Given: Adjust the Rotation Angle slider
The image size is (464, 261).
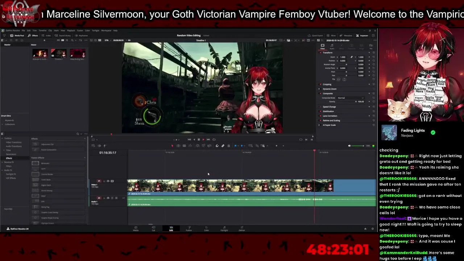Looking at the screenshot, I should coord(346,65).
